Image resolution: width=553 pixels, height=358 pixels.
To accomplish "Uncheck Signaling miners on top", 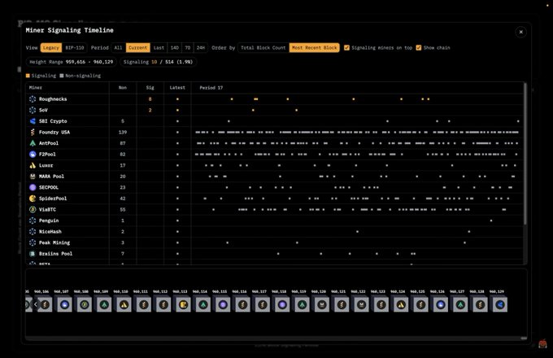I will click(346, 48).
